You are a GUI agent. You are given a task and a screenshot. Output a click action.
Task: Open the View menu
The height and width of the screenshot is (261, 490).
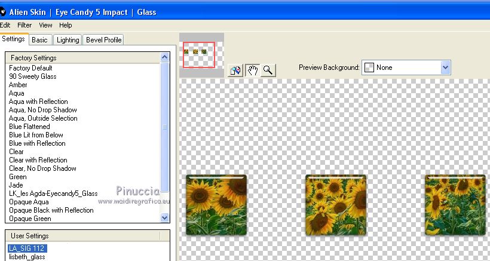[x=45, y=25]
